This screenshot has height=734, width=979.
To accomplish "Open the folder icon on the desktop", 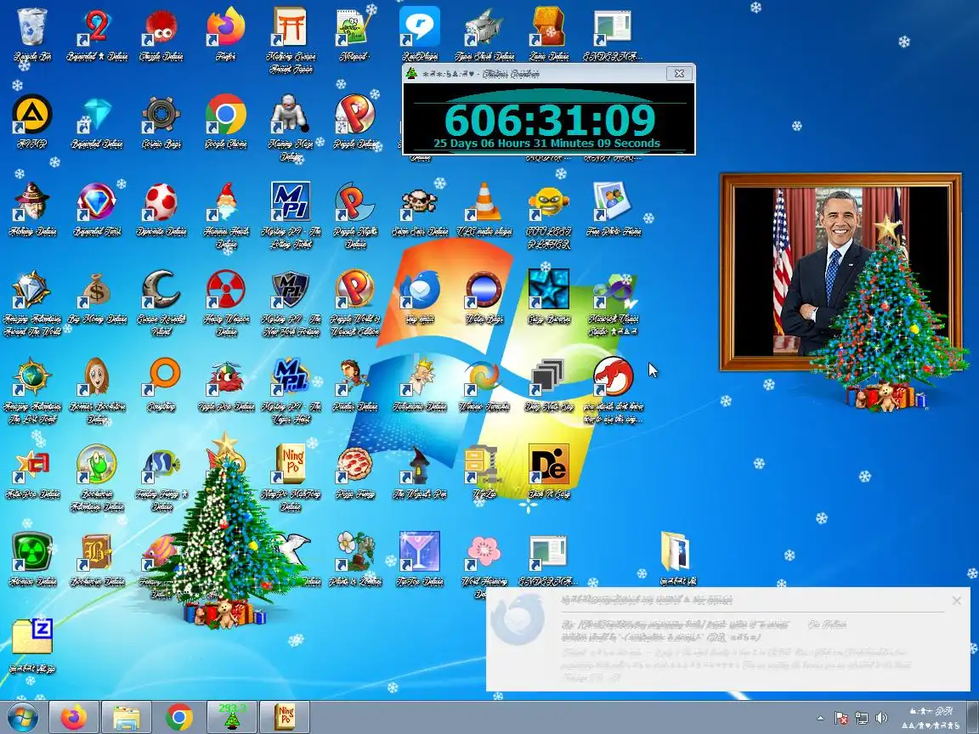I will 677,551.
